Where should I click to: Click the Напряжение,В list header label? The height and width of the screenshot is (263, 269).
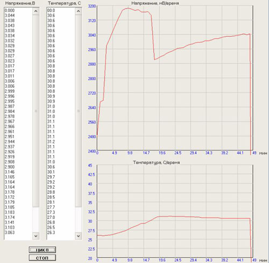[x=20, y=3]
